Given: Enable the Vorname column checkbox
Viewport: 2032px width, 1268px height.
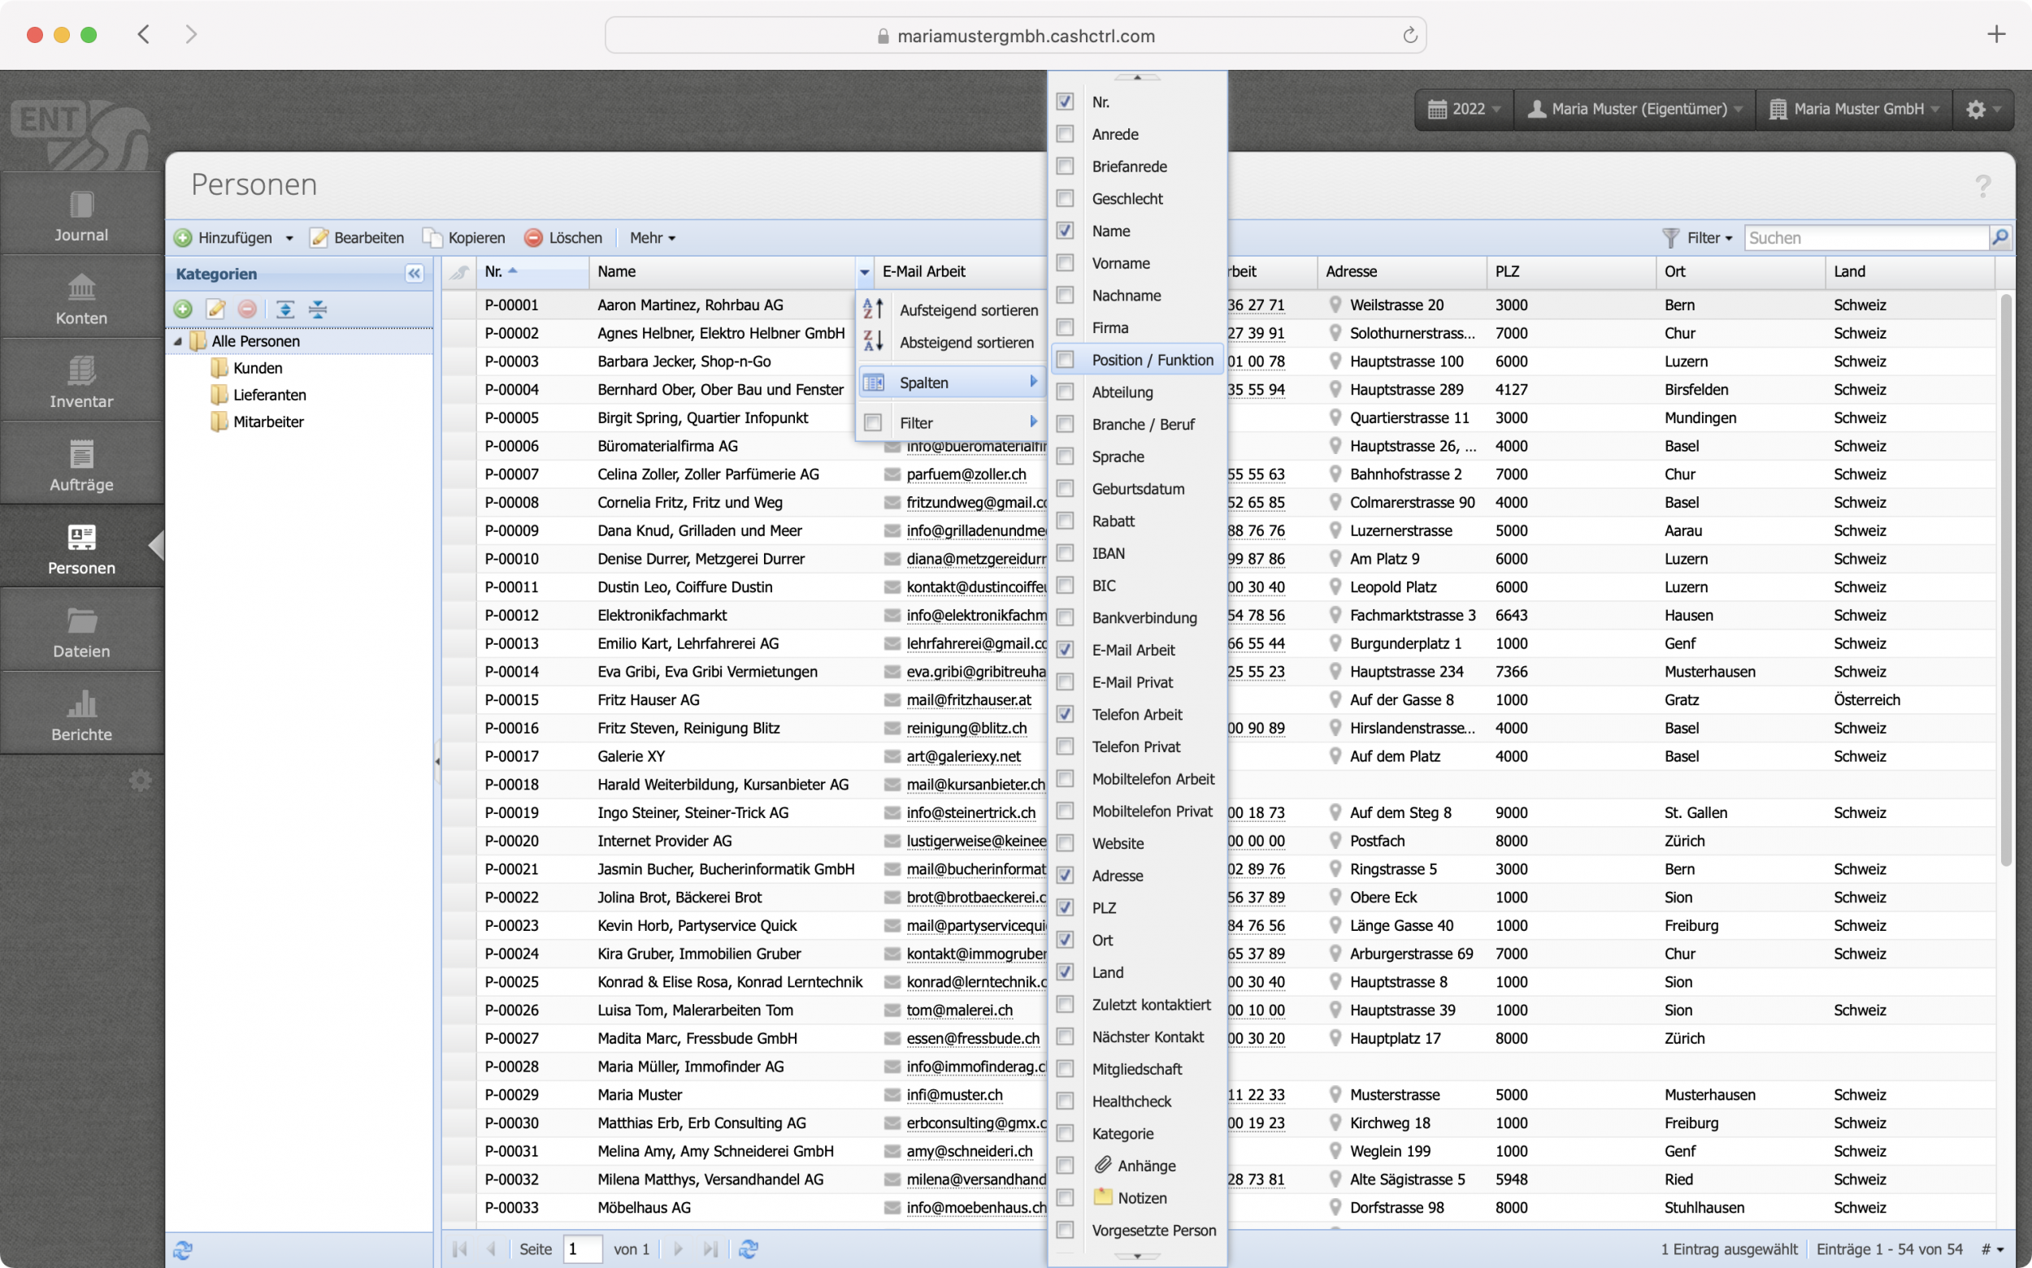Looking at the screenshot, I should pyautogui.click(x=1065, y=263).
